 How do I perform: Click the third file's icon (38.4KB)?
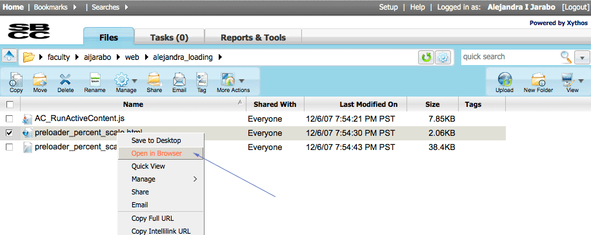coord(28,147)
